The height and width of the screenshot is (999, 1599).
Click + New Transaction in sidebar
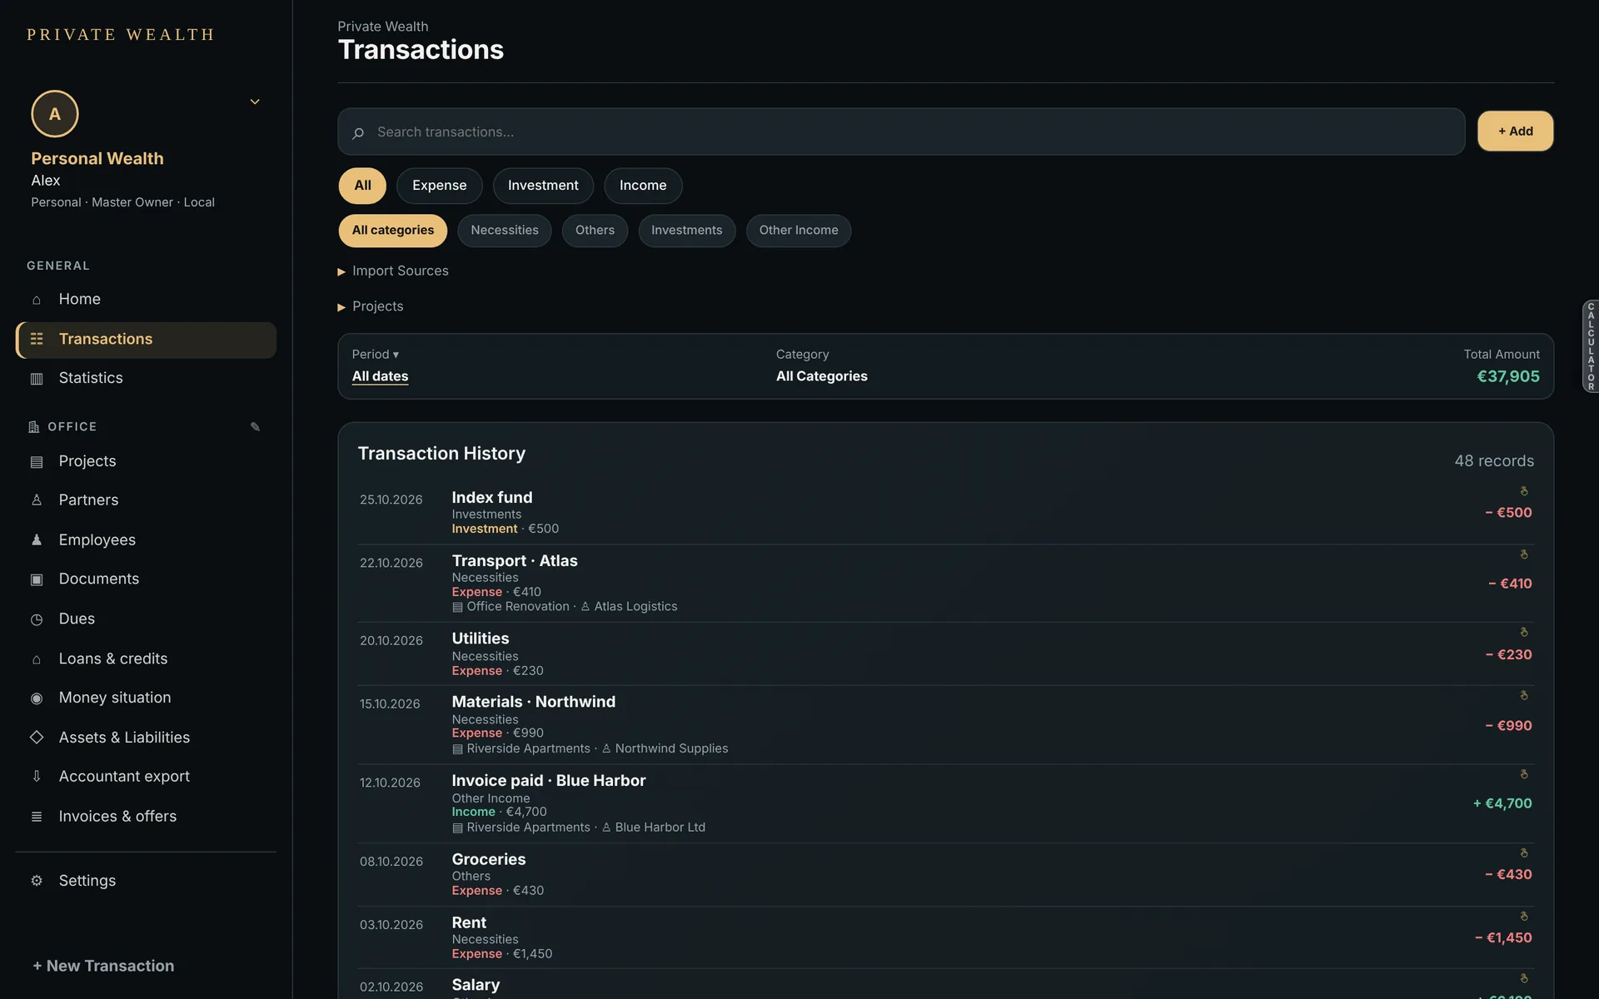(x=103, y=967)
